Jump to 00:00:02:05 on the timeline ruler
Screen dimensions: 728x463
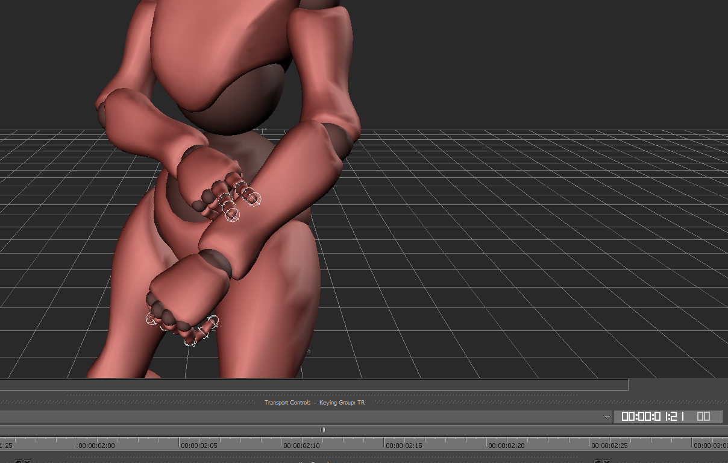199,446
